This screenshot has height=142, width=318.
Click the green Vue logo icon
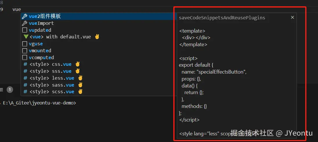tap(26, 37)
